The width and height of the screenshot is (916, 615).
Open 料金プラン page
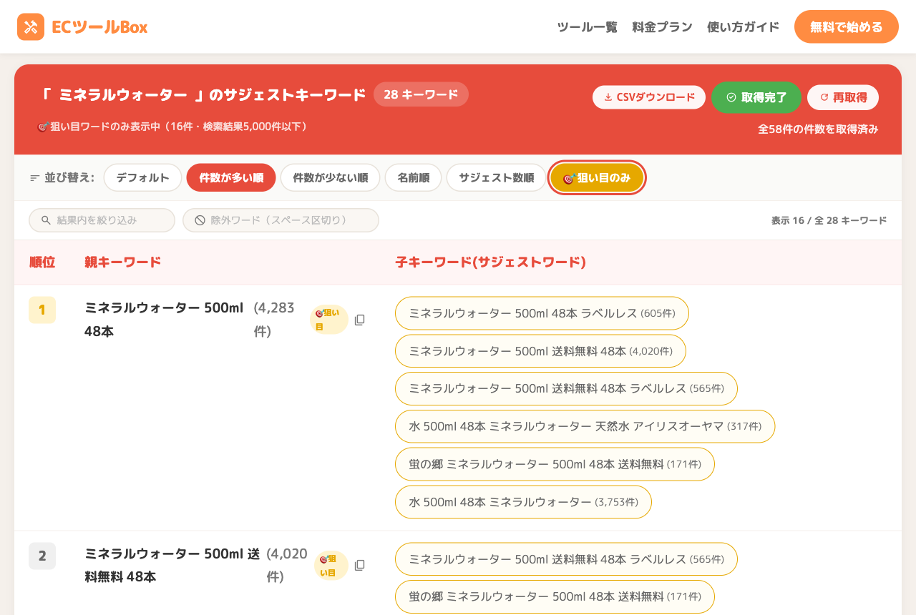point(662,27)
